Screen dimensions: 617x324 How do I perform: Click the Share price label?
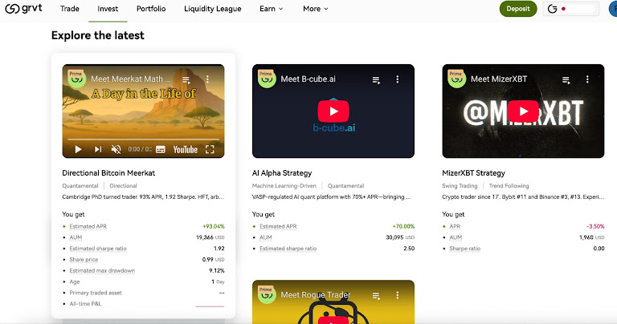[x=84, y=259]
